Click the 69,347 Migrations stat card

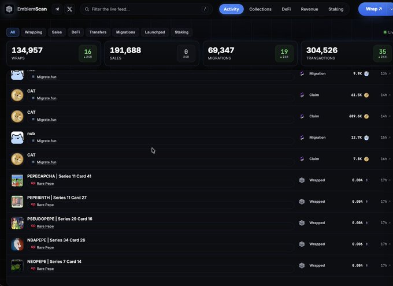point(250,53)
